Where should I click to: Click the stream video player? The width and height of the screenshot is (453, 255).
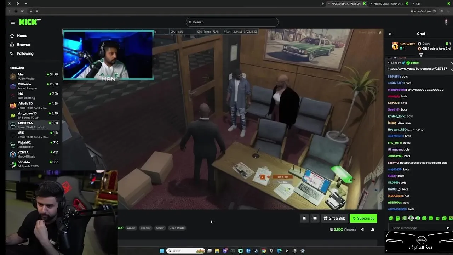[223, 119]
